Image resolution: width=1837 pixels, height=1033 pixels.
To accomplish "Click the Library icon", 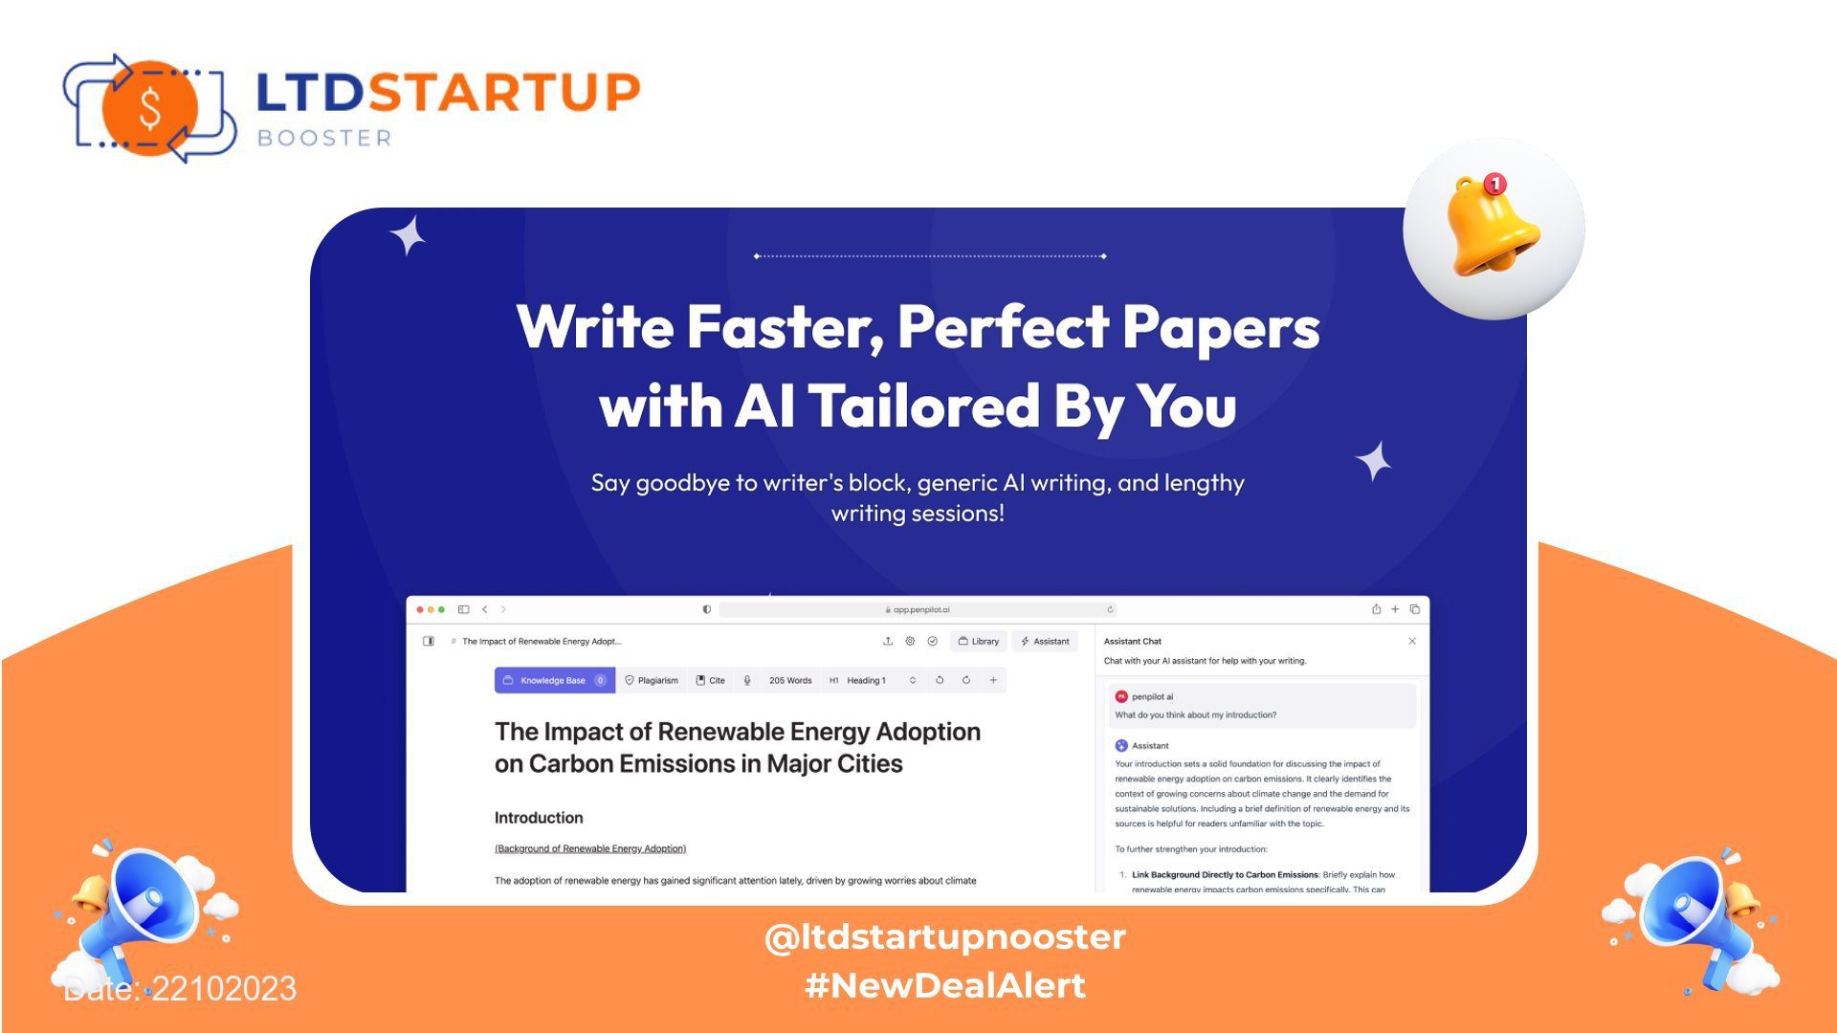I will (x=981, y=641).
